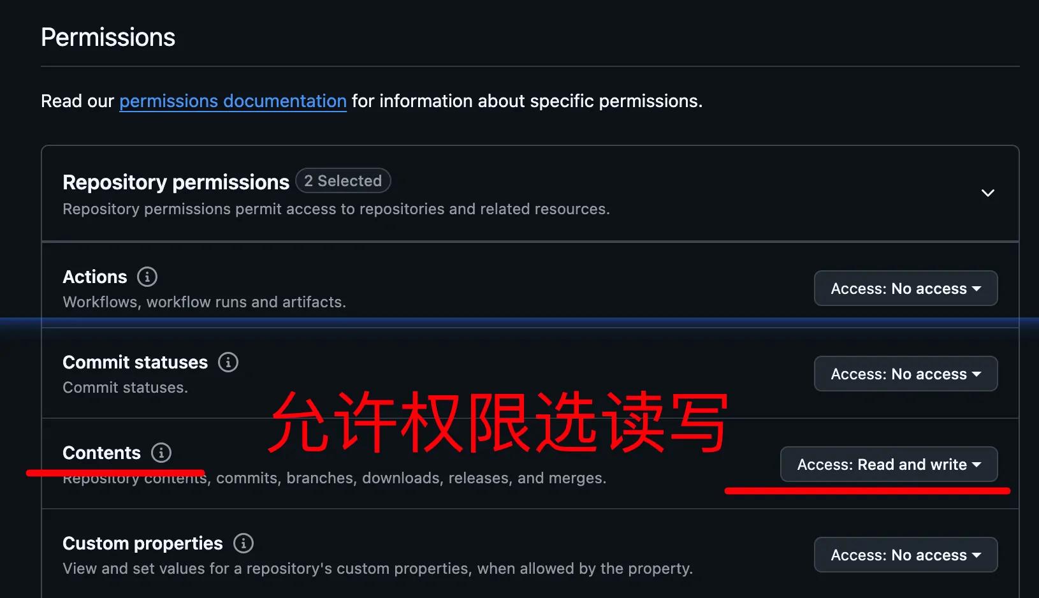
Task: Click the custom properties description text
Action: click(377, 569)
